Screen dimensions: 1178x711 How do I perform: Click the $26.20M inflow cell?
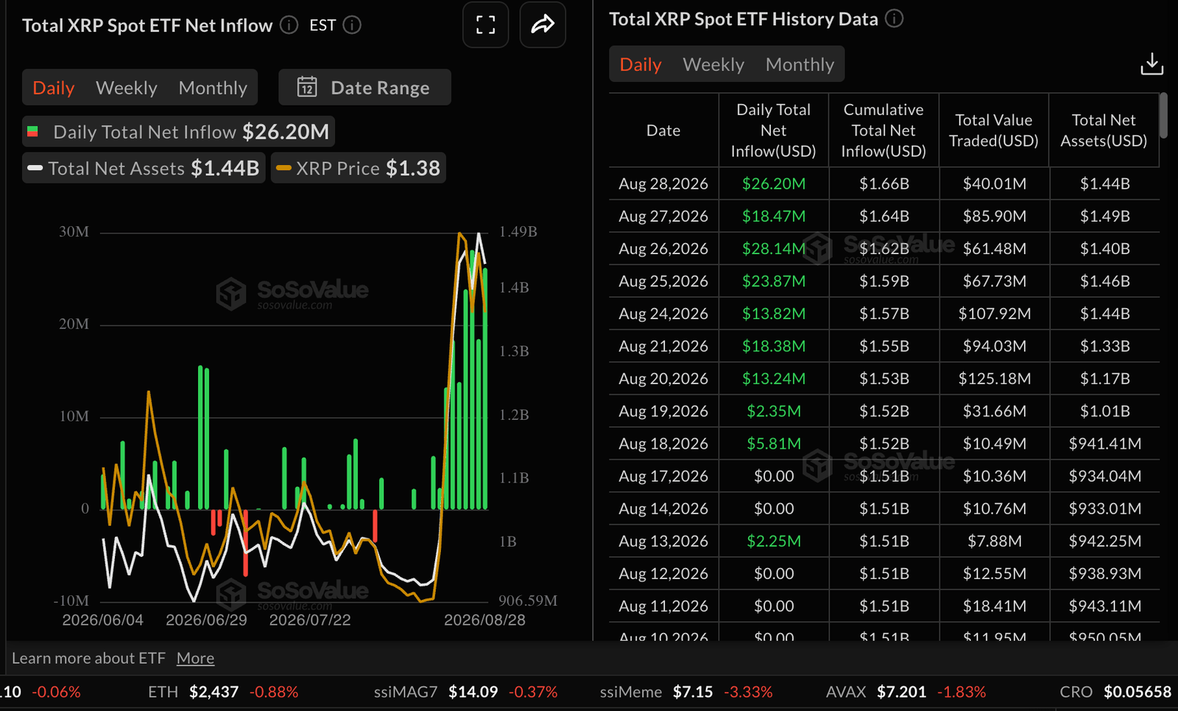[x=774, y=183]
